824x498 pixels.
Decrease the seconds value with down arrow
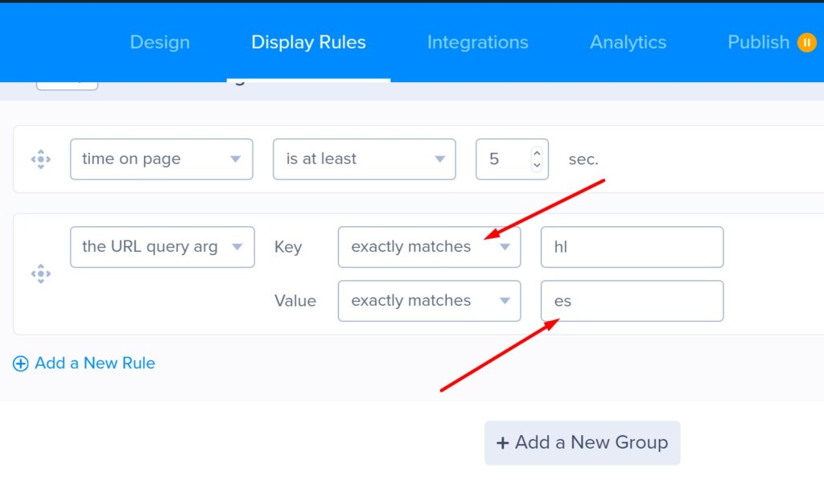537,166
